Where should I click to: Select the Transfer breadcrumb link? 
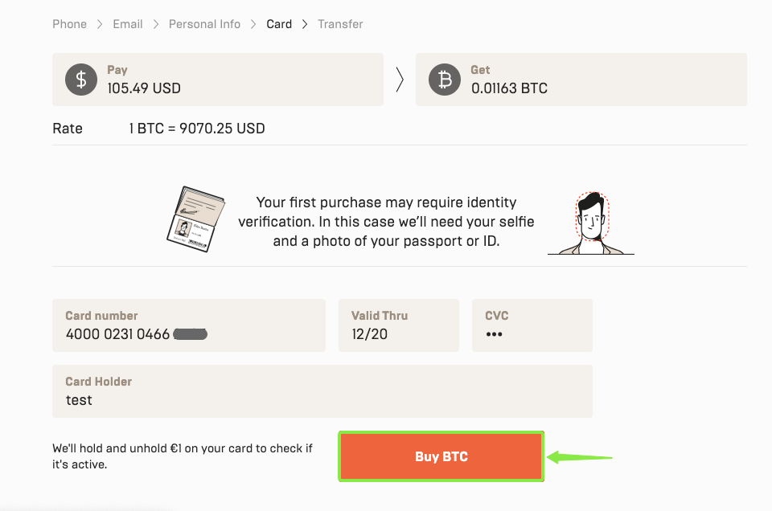pyautogui.click(x=340, y=24)
